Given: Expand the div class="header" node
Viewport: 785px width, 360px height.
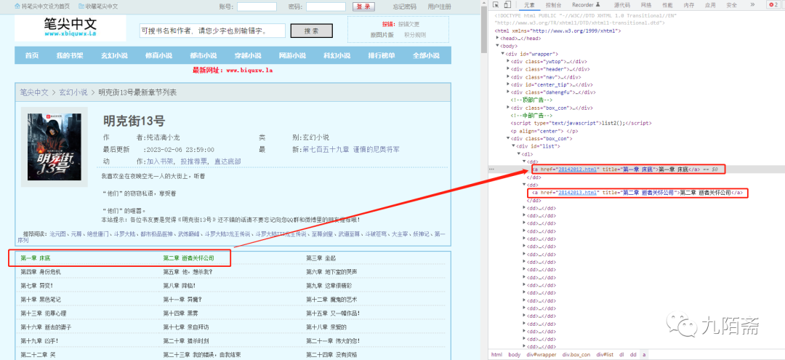Looking at the screenshot, I should coord(508,69).
